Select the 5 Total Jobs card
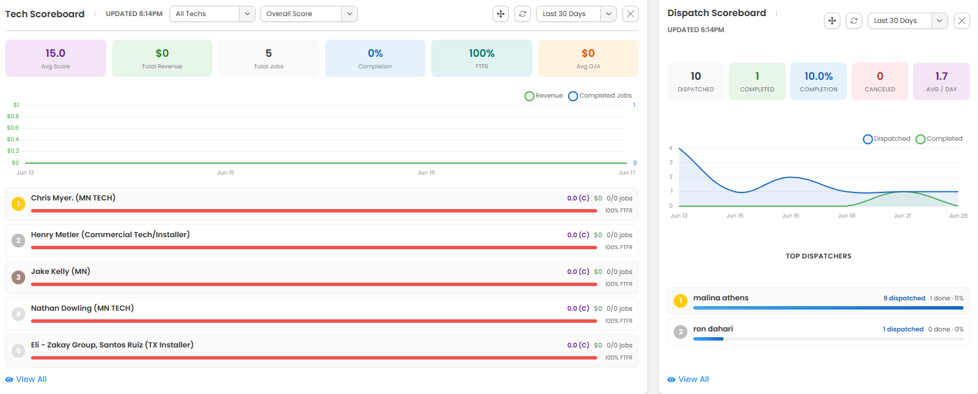The width and height of the screenshot is (978, 394). pyautogui.click(x=269, y=58)
